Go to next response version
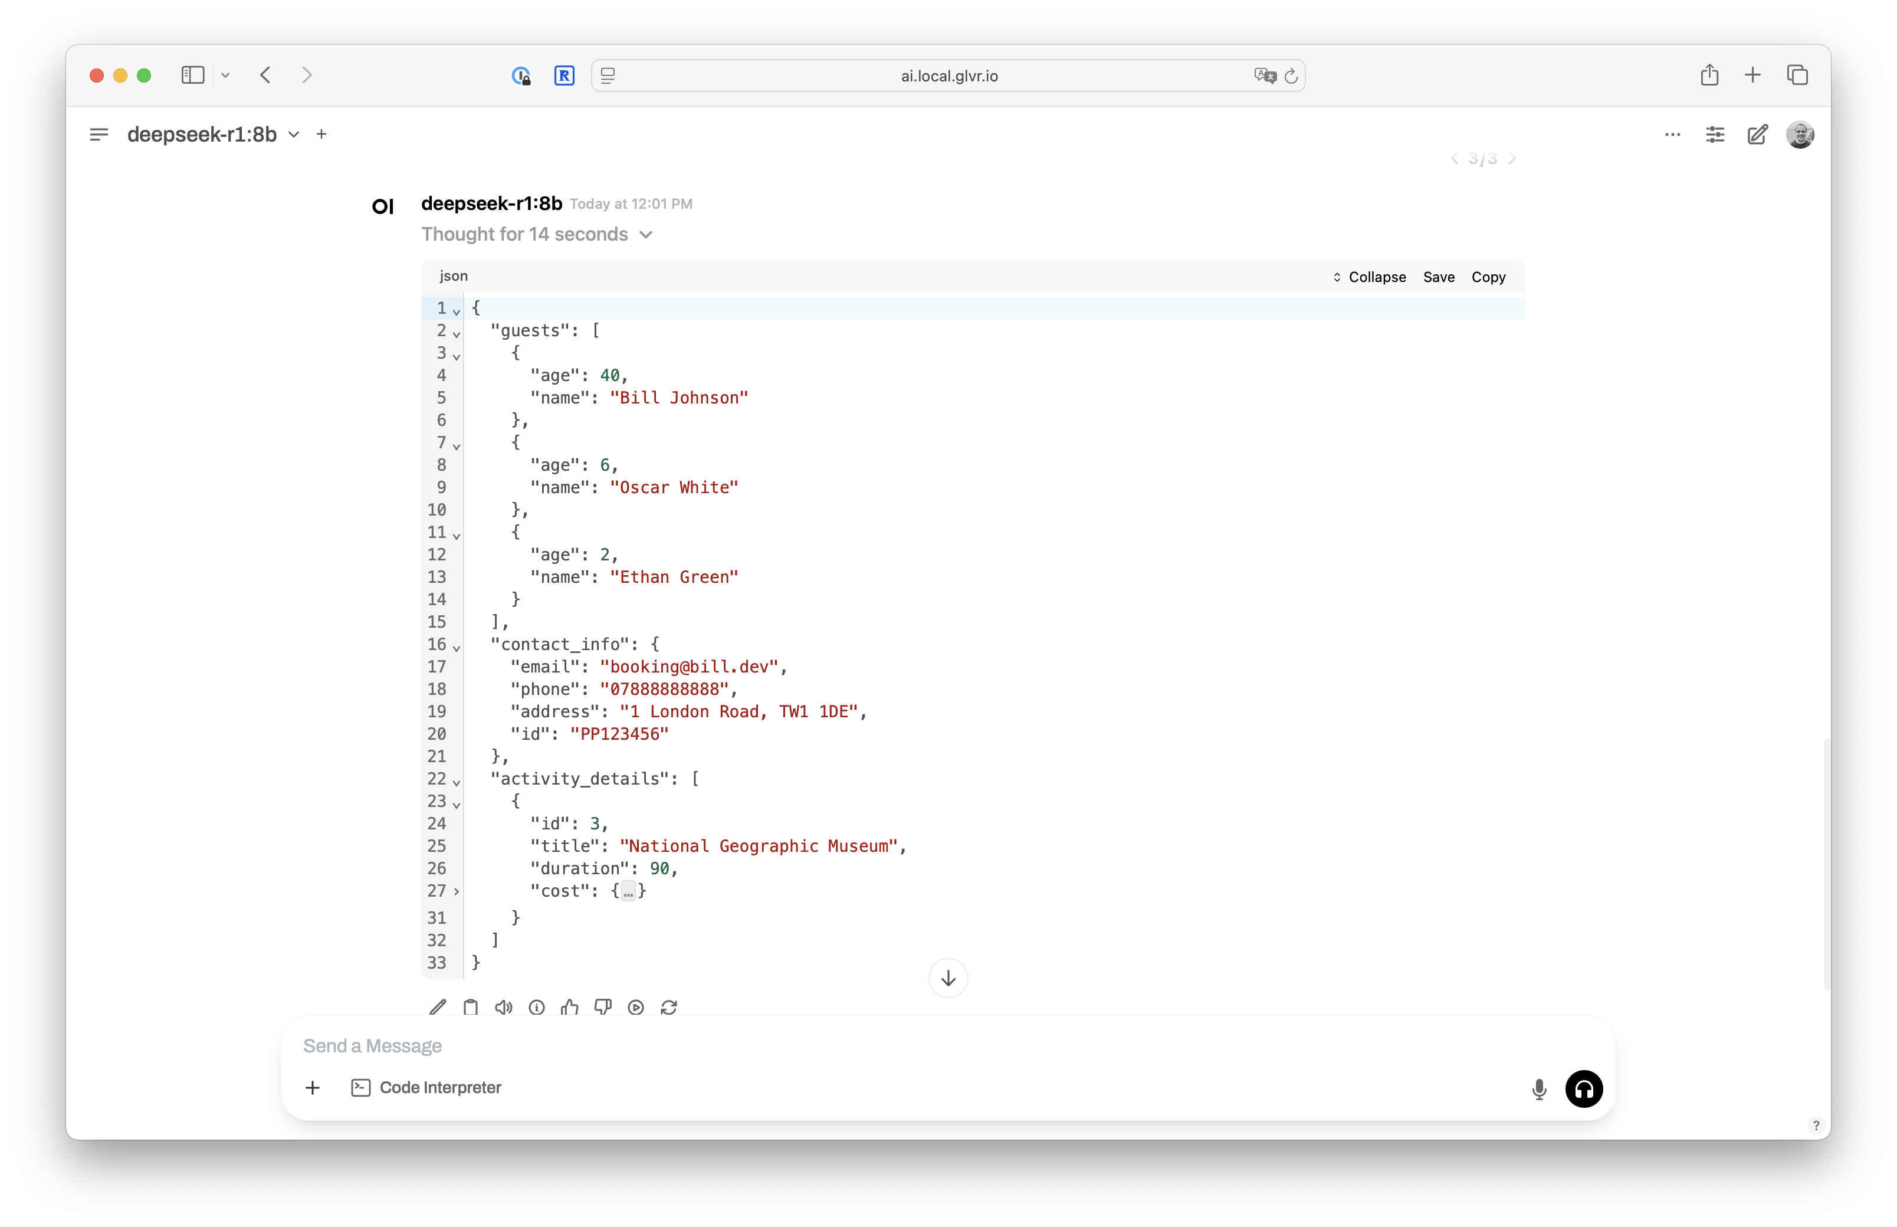The image size is (1897, 1227). [1512, 159]
